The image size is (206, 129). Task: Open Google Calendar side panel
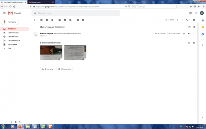(202, 20)
